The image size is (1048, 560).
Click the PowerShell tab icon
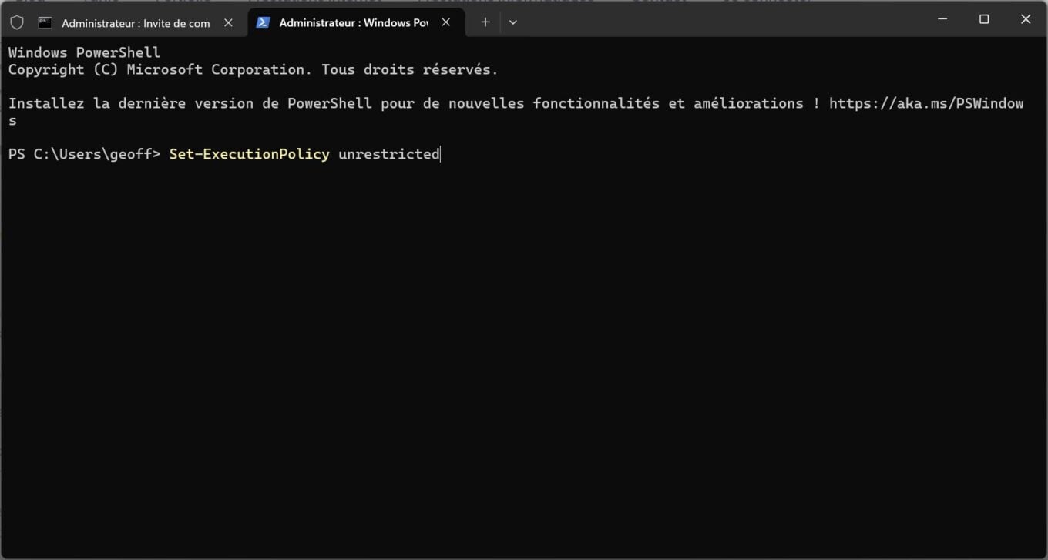(263, 22)
